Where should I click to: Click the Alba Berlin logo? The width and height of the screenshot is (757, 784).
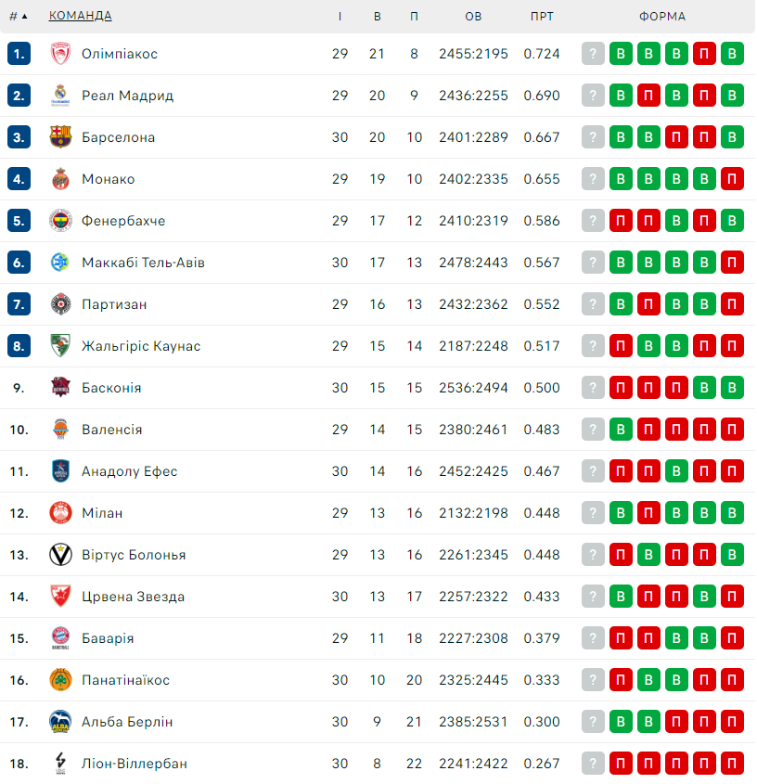click(60, 722)
